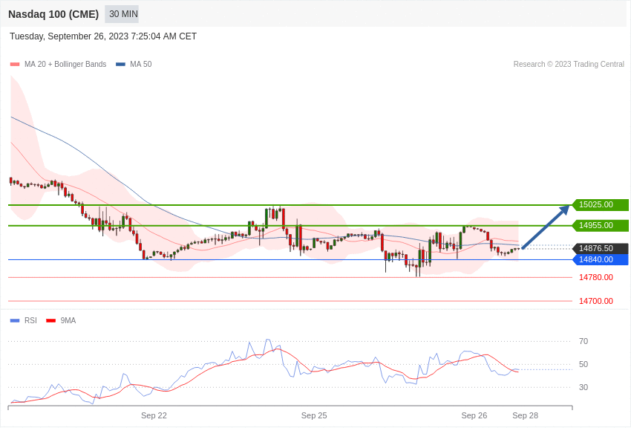Select the 14955.00 resistance price tag
This screenshot has height=428, width=631.
601,225
